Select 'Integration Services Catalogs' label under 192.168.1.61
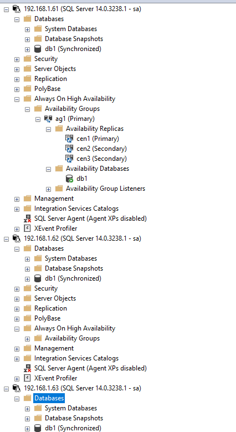 pyautogui.click(x=76, y=209)
